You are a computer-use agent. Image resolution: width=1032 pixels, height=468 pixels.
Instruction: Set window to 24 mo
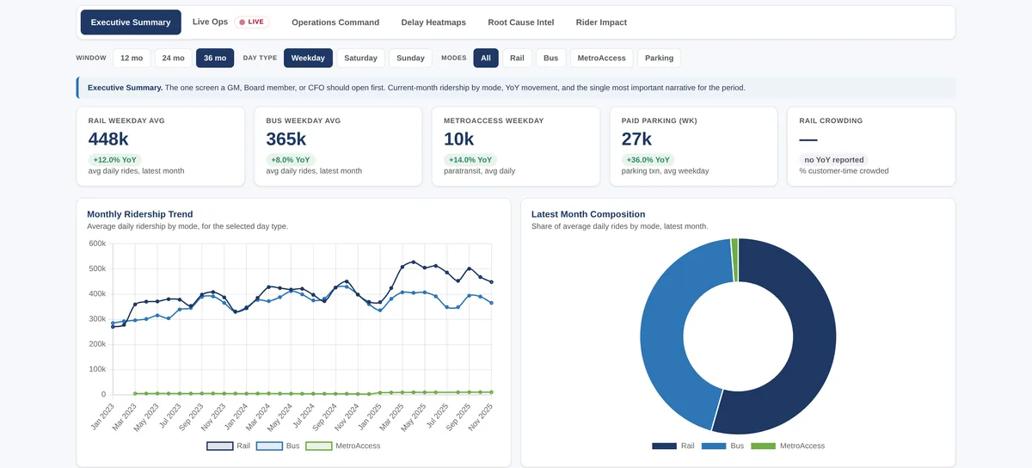tap(173, 58)
